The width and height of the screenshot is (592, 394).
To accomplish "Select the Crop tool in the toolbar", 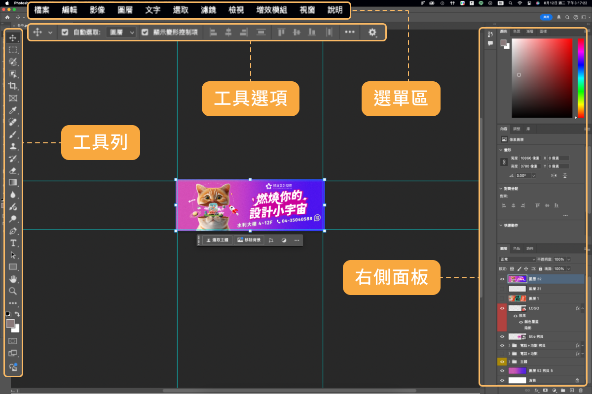I will (x=13, y=86).
